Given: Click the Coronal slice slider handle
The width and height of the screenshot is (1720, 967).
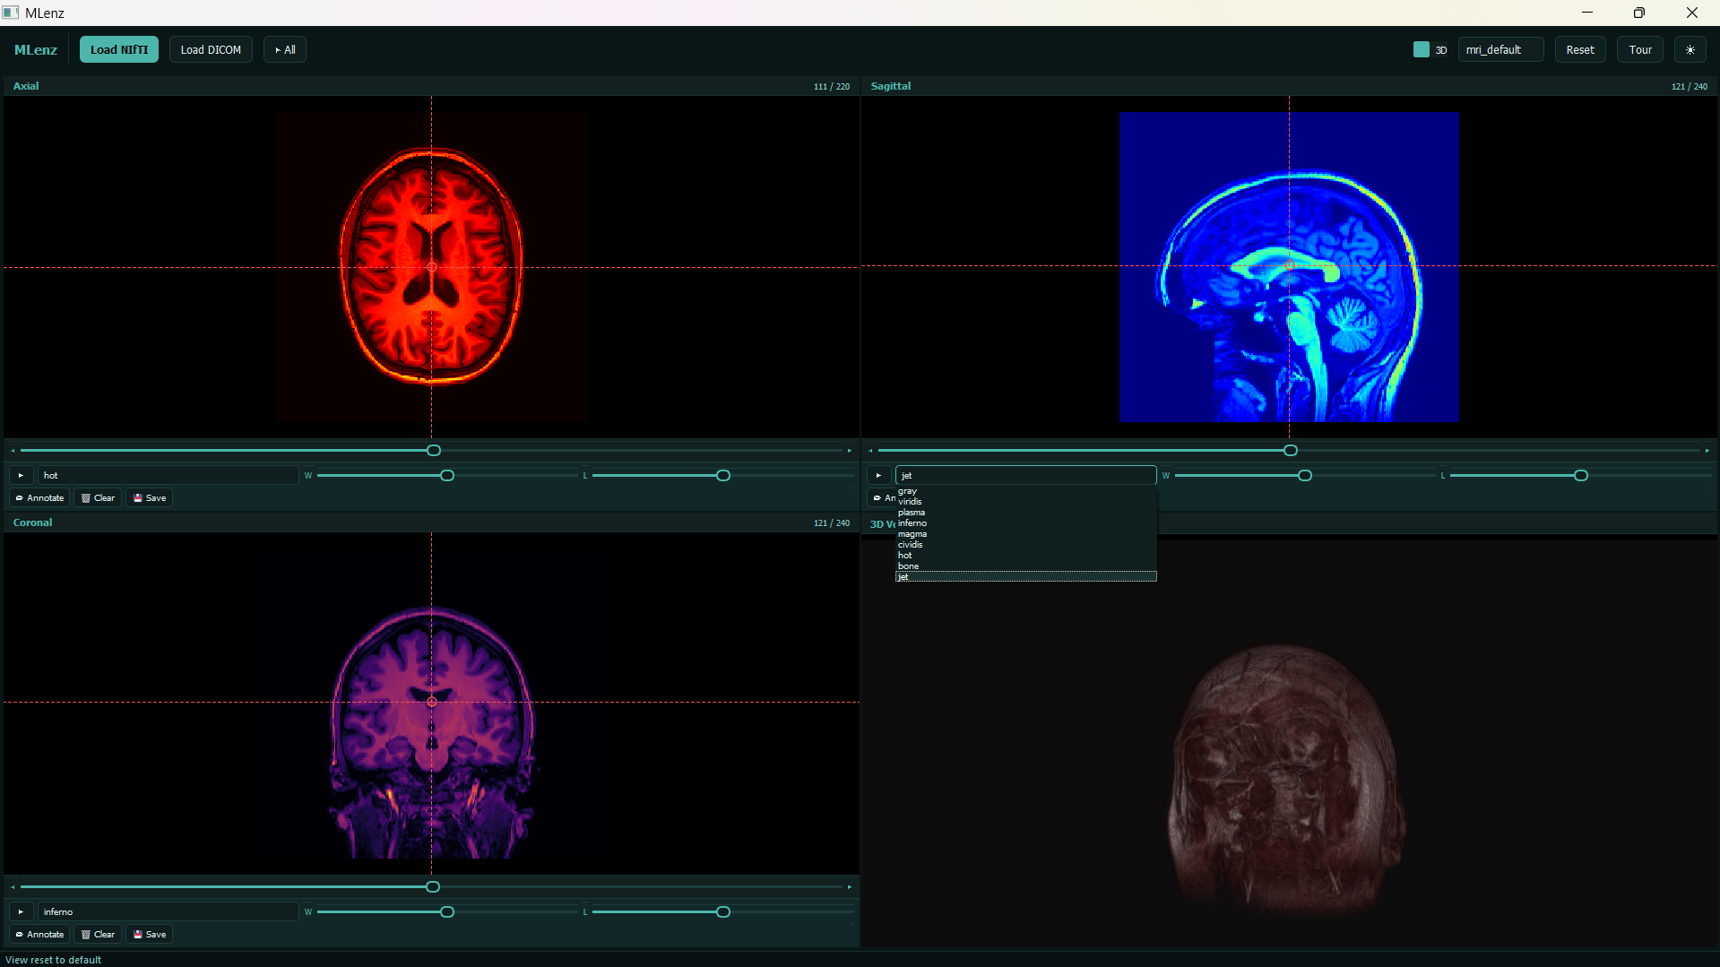Looking at the screenshot, I should (x=433, y=887).
